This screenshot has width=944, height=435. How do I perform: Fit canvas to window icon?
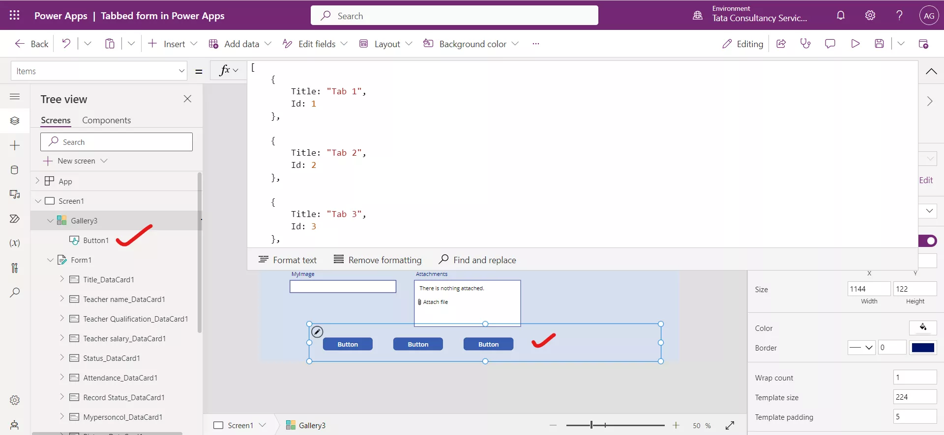[x=730, y=425]
